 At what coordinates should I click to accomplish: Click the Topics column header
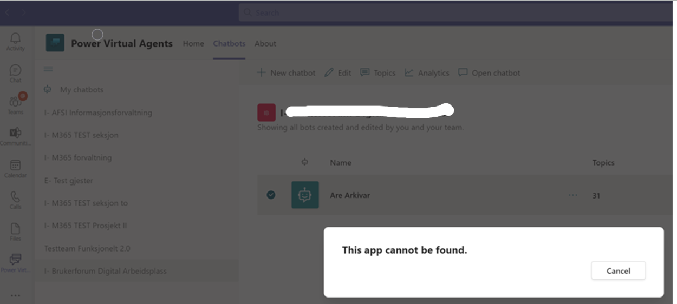603,162
